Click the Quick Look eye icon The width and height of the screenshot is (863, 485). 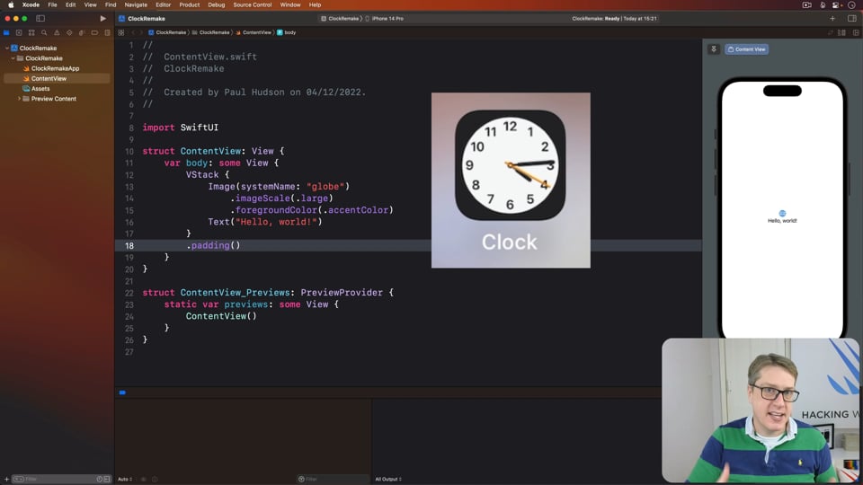[x=144, y=479]
